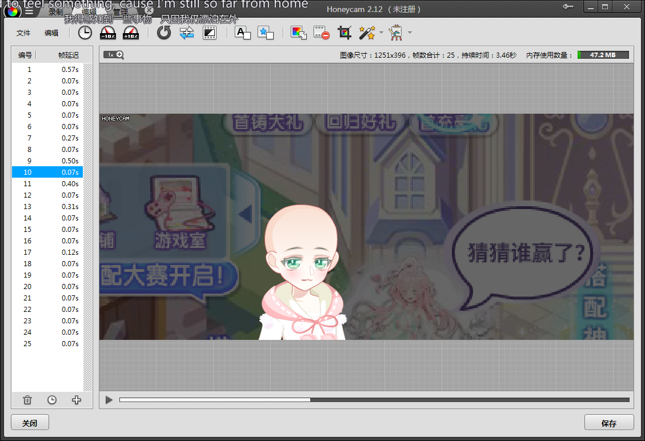This screenshot has width=645, height=441.
Task: Select the crop tool
Action: [x=344, y=33]
